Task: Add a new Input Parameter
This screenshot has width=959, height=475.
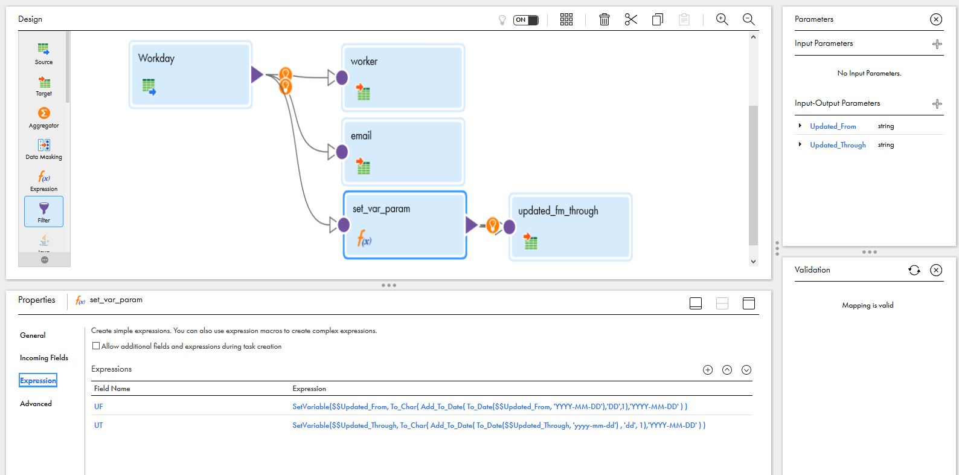Action: [x=937, y=44]
